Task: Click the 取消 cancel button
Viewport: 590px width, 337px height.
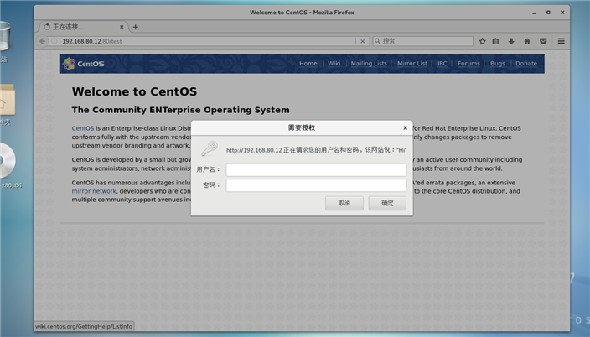Action: click(344, 203)
